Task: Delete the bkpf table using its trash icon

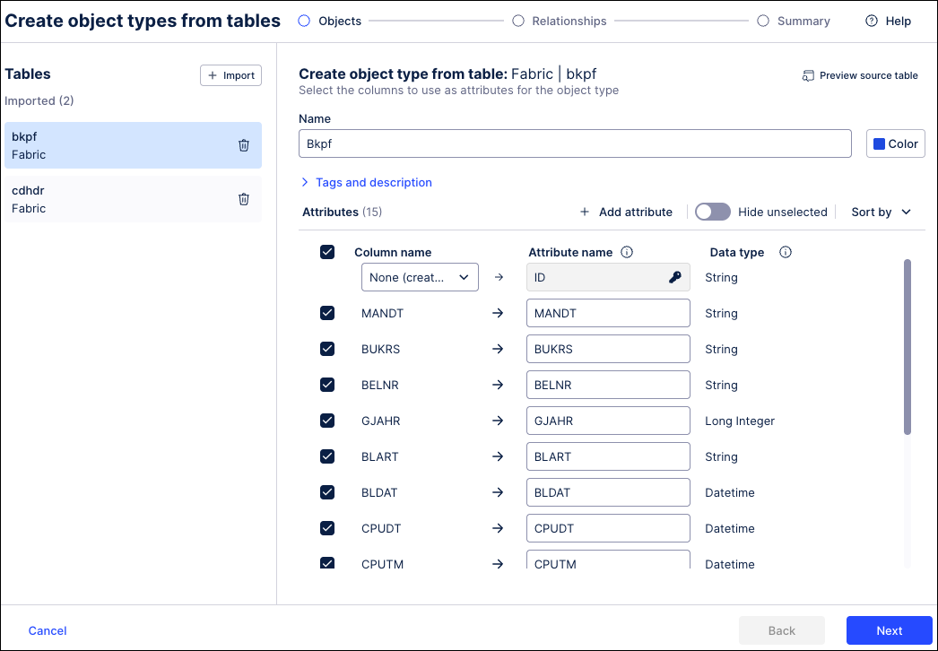Action: pyautogui.click(x=243, y=145)
